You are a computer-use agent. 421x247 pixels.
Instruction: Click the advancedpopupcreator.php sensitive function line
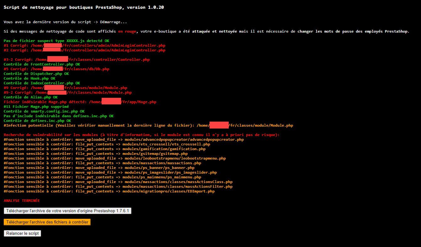coord(124,139)
